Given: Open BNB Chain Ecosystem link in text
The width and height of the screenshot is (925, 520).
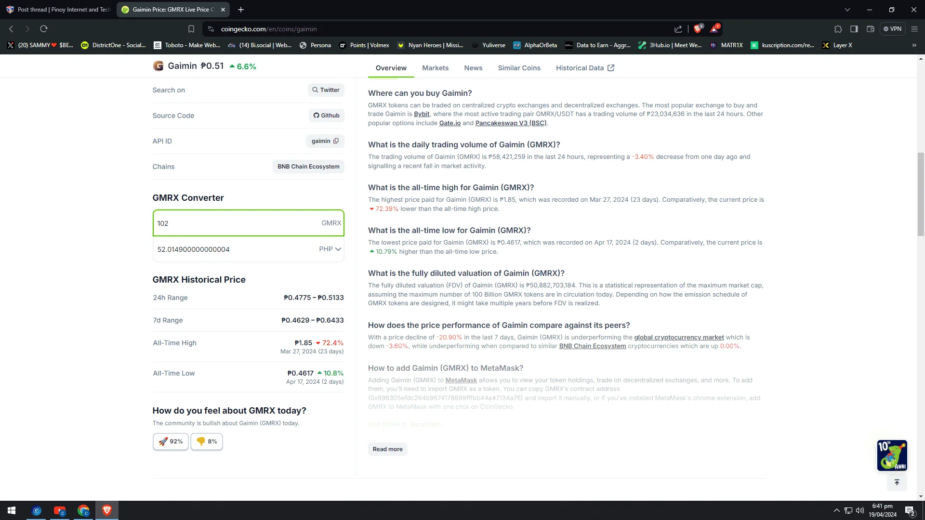Looking at the screenshot, I should coord(593,346).
